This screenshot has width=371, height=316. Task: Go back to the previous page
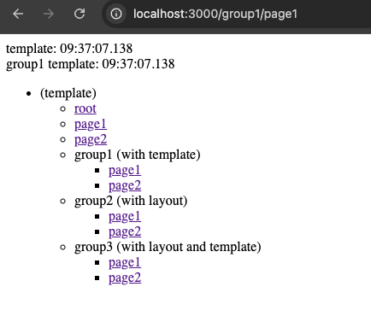[18, 14]
